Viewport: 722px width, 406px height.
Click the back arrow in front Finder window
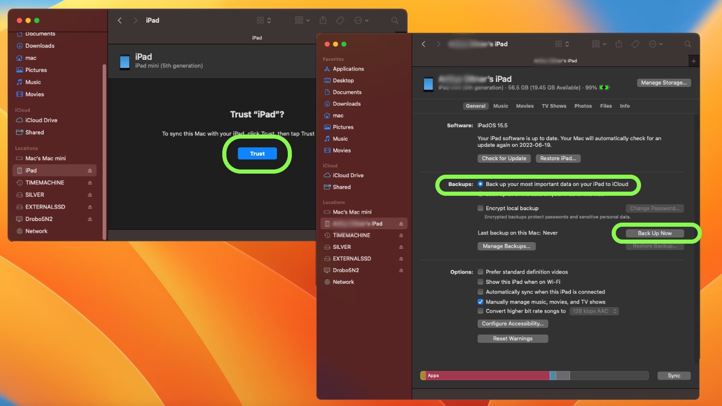[x=424, y=44]
